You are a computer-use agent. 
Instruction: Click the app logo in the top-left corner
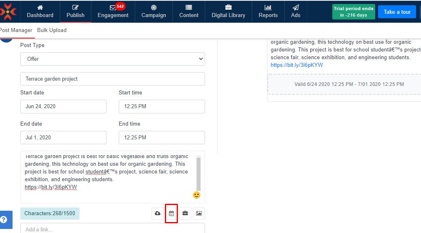(8, 11)
